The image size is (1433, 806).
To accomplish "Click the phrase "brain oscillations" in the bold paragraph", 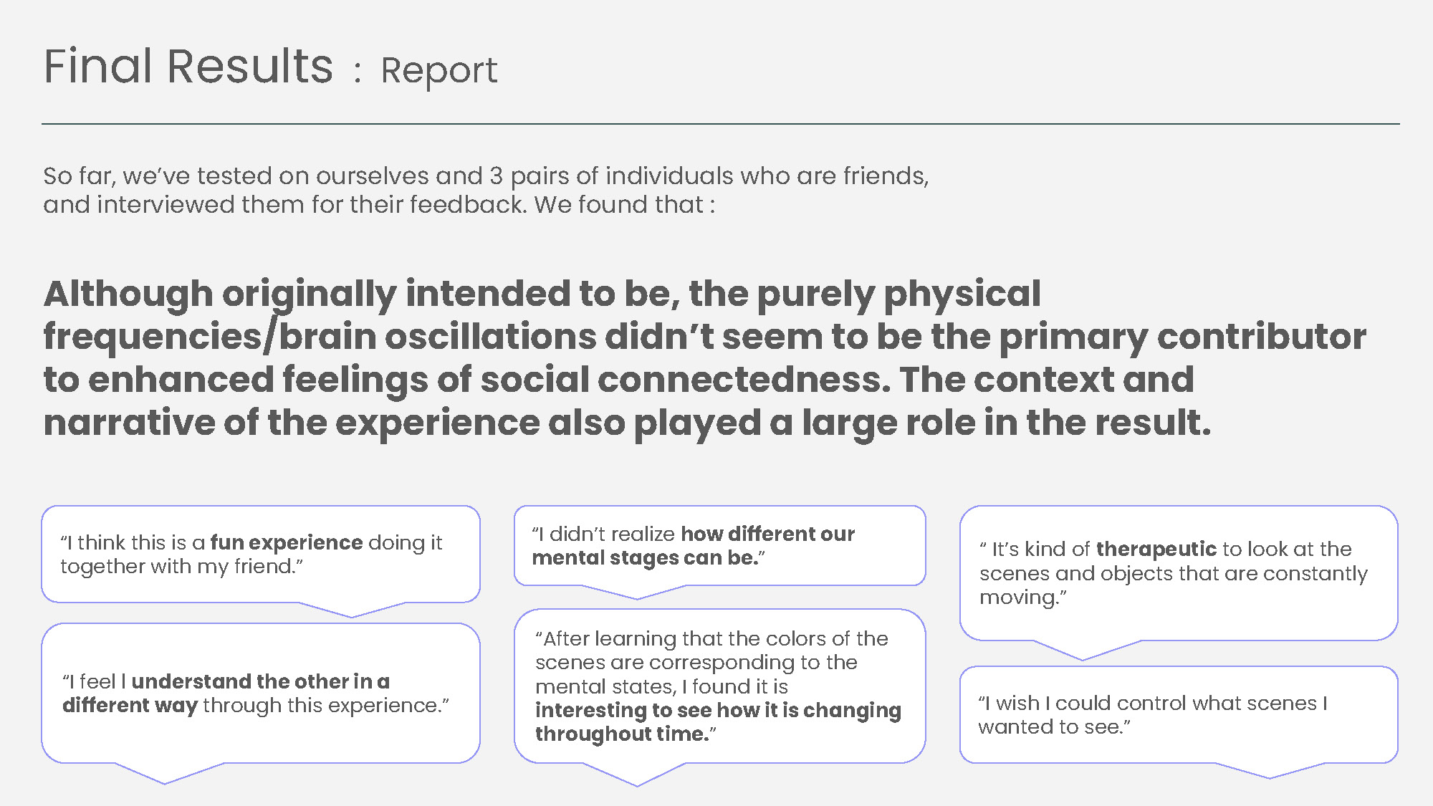I will [x=437, y=336].
